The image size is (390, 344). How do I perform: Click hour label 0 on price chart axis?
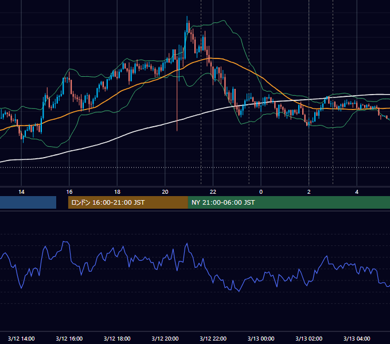coord(261,192)
